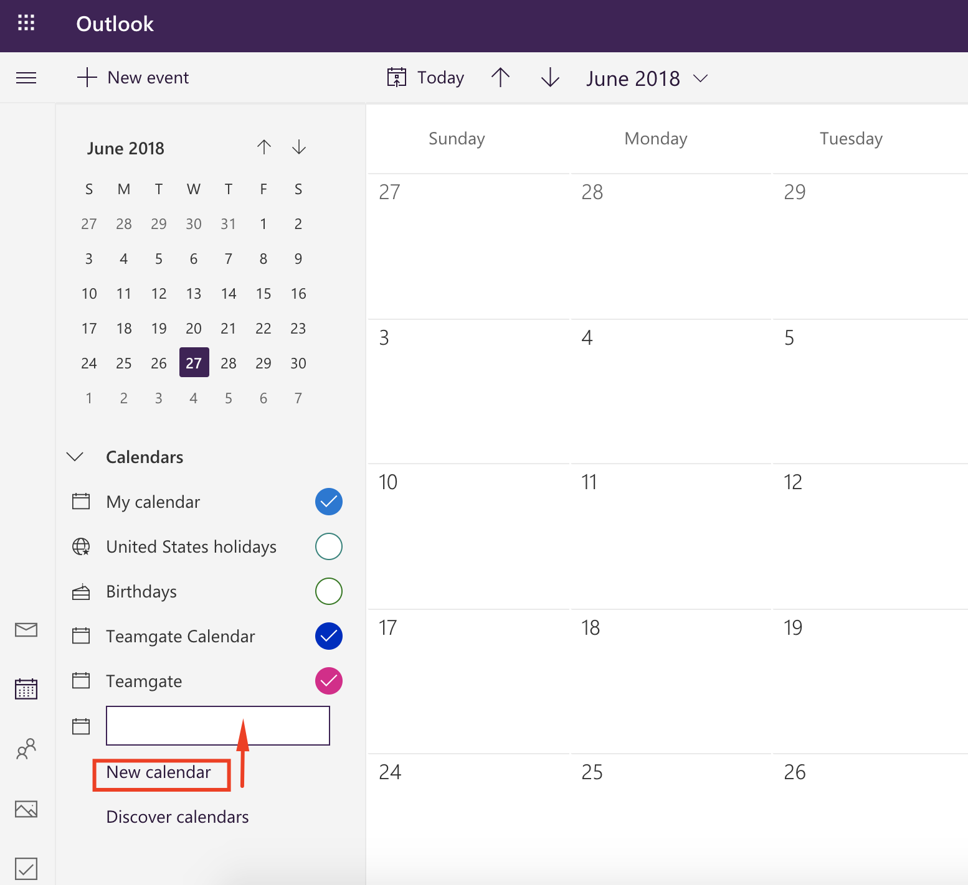Click the My calendar icon
968x885 pixels.
coord(81,501)
